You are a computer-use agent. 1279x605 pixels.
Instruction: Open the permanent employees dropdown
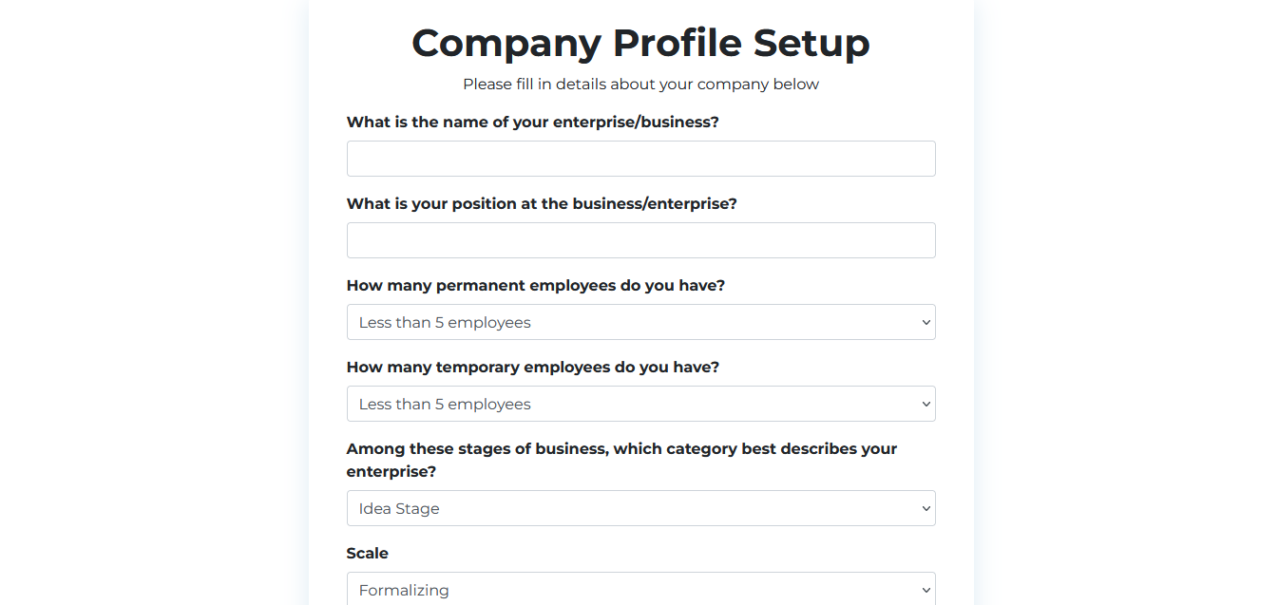640,322
